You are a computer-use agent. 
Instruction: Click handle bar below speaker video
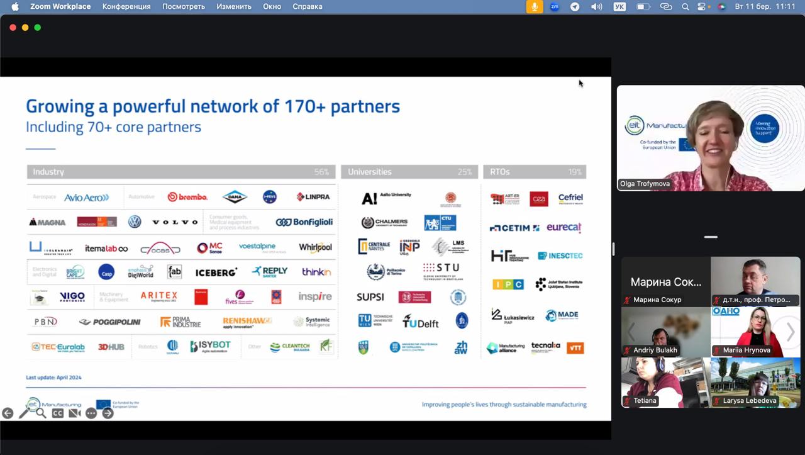[711, 237]
